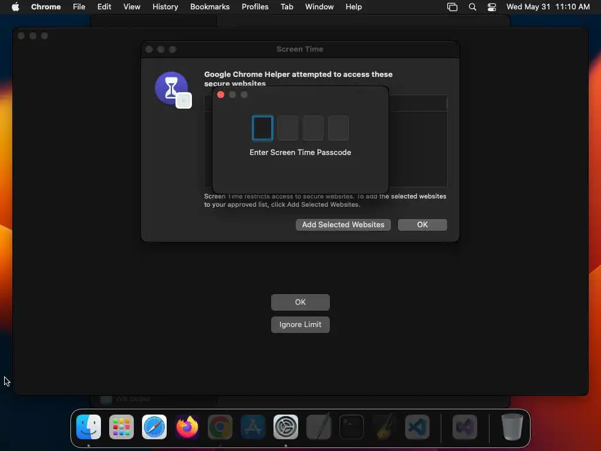The image size is (601, 451).
Task: Focus the third passcode digit box
Action: click(313, 128)
